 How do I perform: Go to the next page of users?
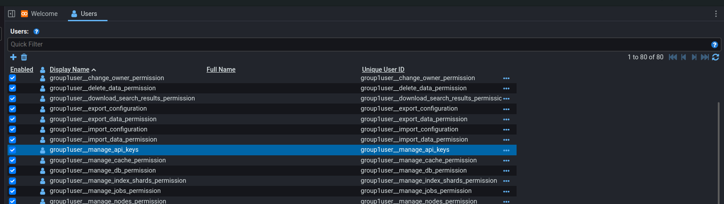pyautogui.click(x=694, y=57)
